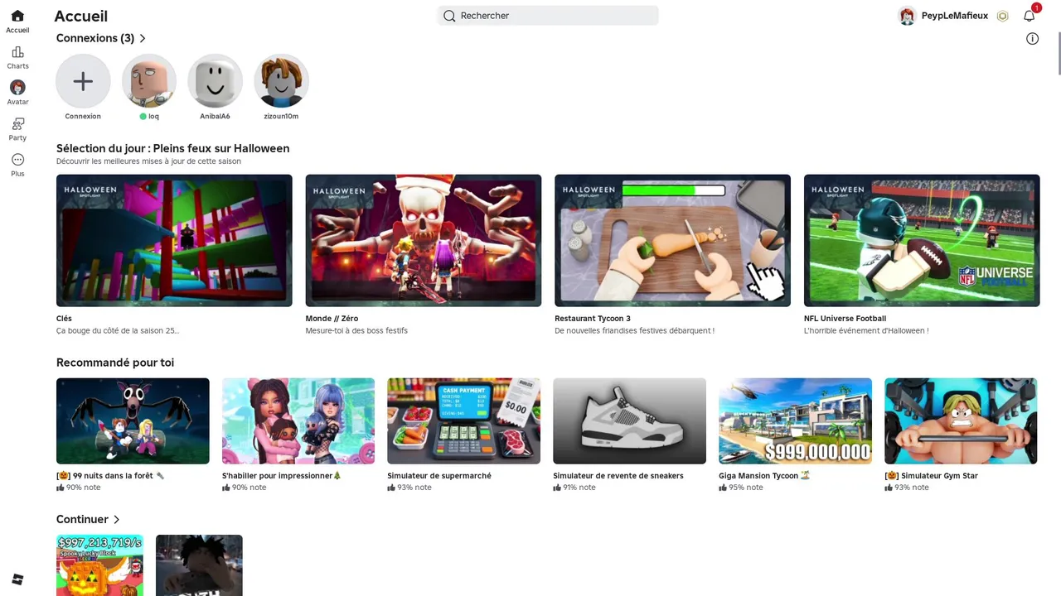Click the add Connexion plus button
The height and width of the screenshot is (596, 1061).
click(x=83, y=81)
